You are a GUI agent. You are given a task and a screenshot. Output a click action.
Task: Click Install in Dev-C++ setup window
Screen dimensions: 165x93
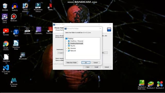tap(96, 67)
